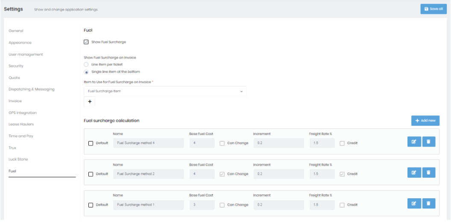
Task: Select the Line item per ticket option
Action: pyautogui.click(x=86, y=64)
